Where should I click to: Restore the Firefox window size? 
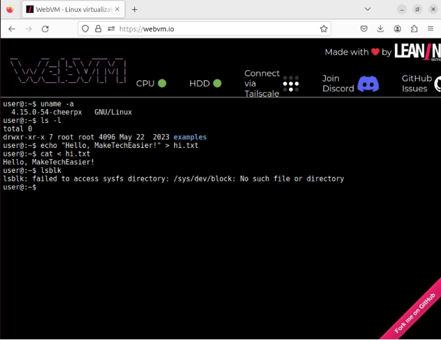tap(417, 9)
